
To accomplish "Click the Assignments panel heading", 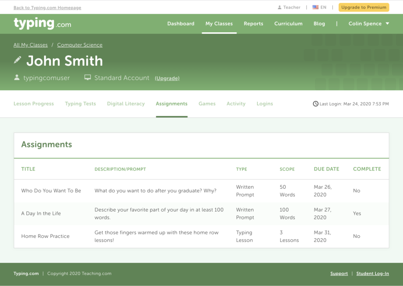I will pyautogui.click(x=46, y=144).
